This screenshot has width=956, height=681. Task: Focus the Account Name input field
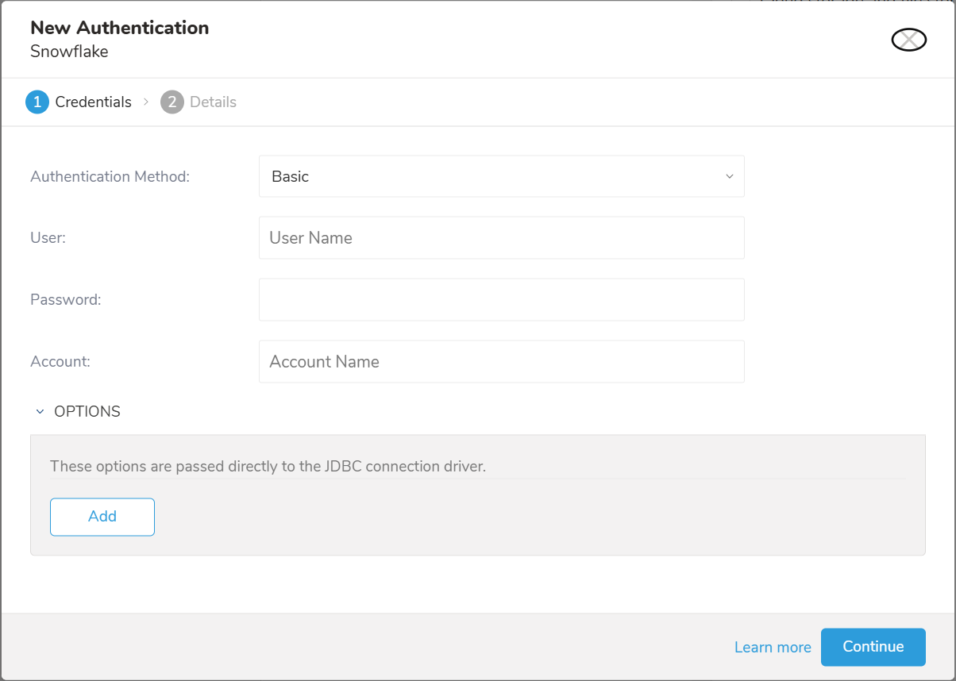click(x=501, y=362)
